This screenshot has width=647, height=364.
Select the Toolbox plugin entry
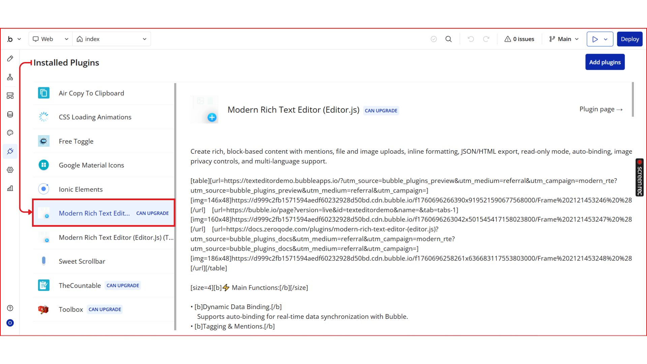coord(71,309)
